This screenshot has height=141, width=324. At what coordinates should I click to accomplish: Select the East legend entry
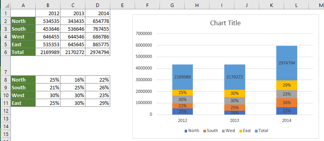tap(245, 131)
